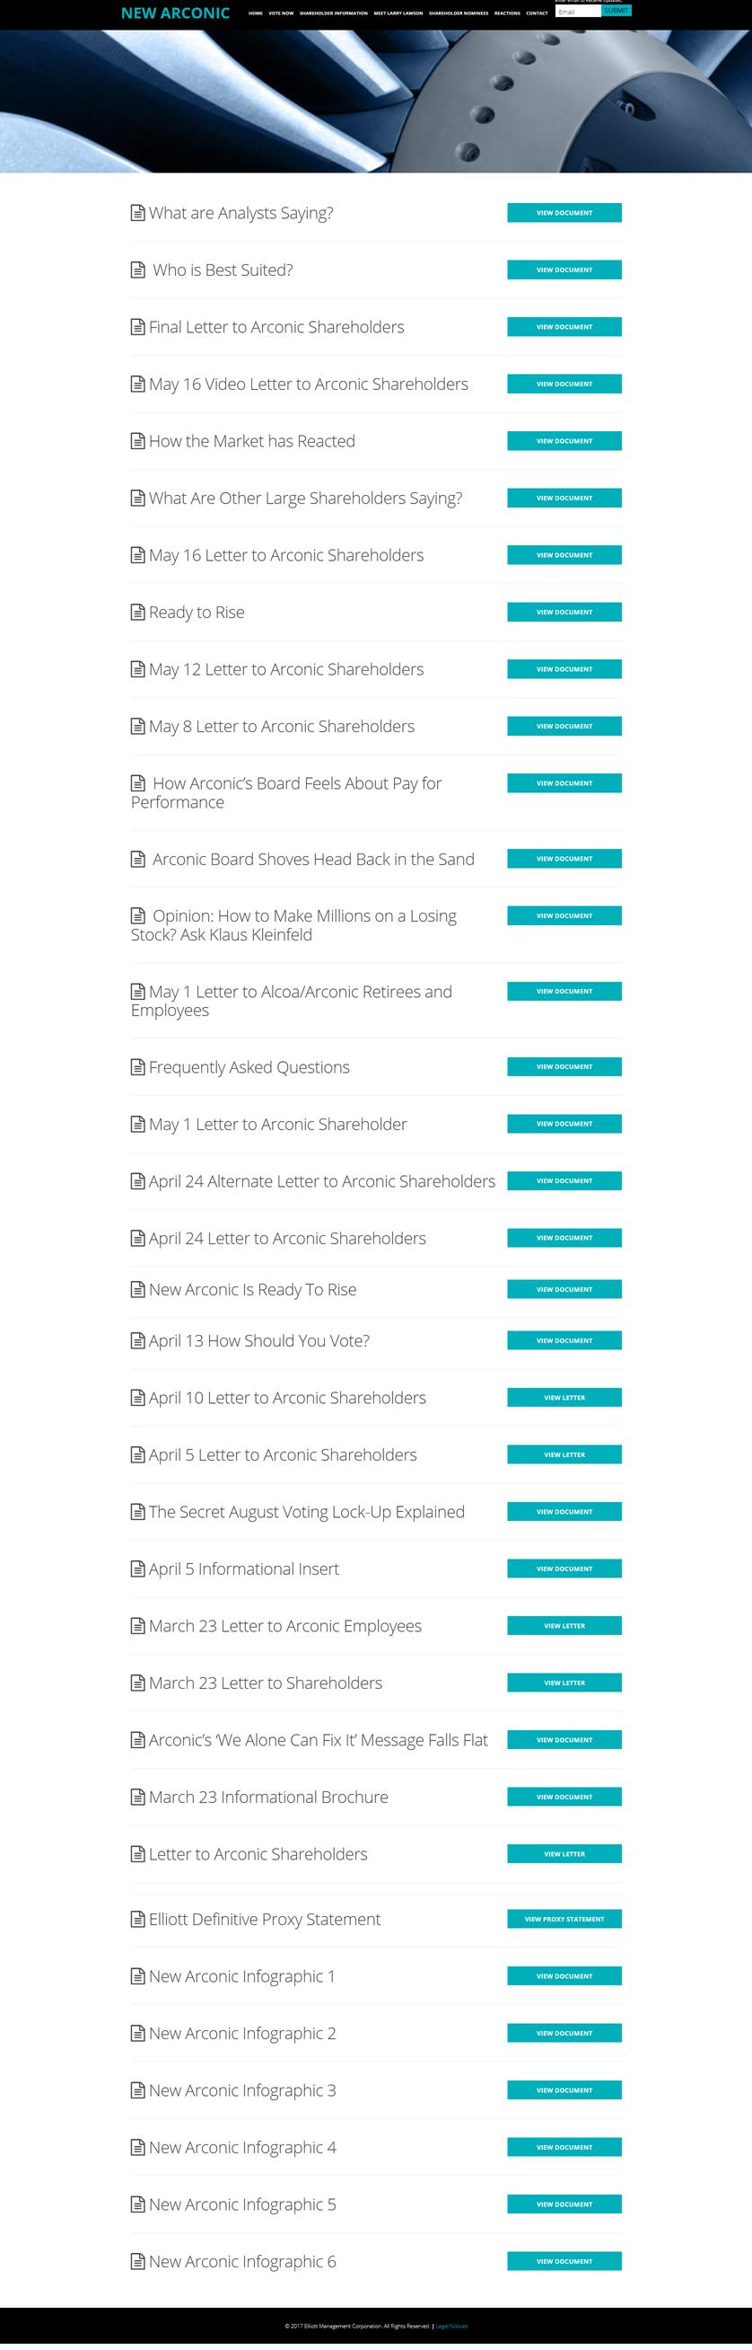Click the New Arconic logo
The height and width of the screenshot is (2350, 752).
tap(175, 13)
